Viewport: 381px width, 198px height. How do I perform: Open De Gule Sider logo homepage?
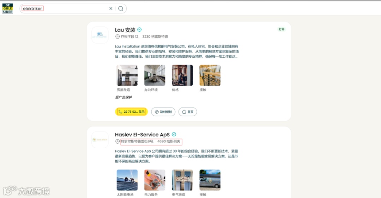(7, 8)
